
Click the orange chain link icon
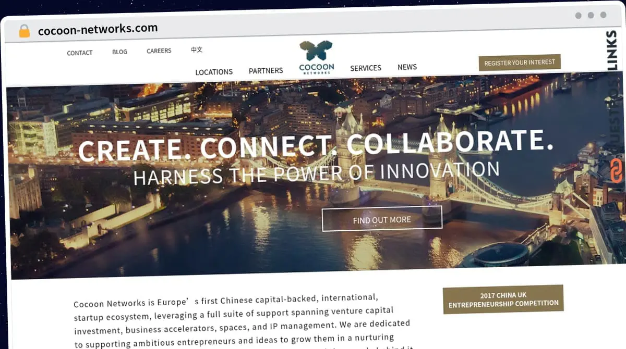tap(618, 171)
